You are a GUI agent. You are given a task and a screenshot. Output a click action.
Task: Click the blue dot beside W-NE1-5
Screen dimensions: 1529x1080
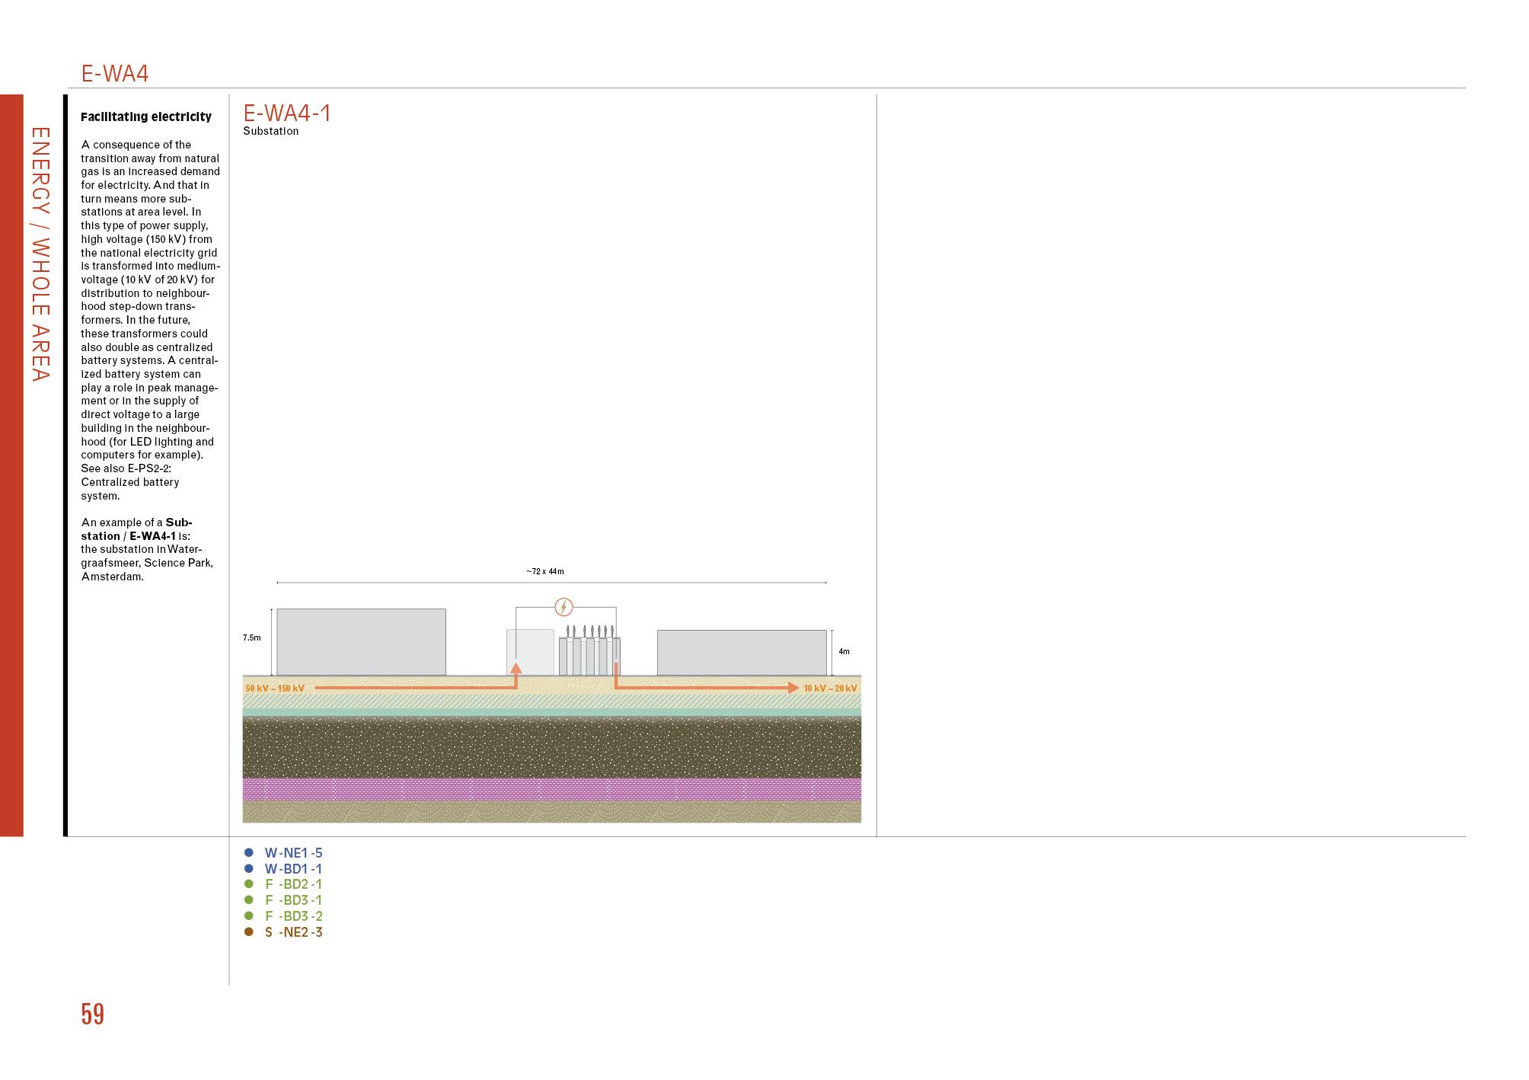pos(248,852)
